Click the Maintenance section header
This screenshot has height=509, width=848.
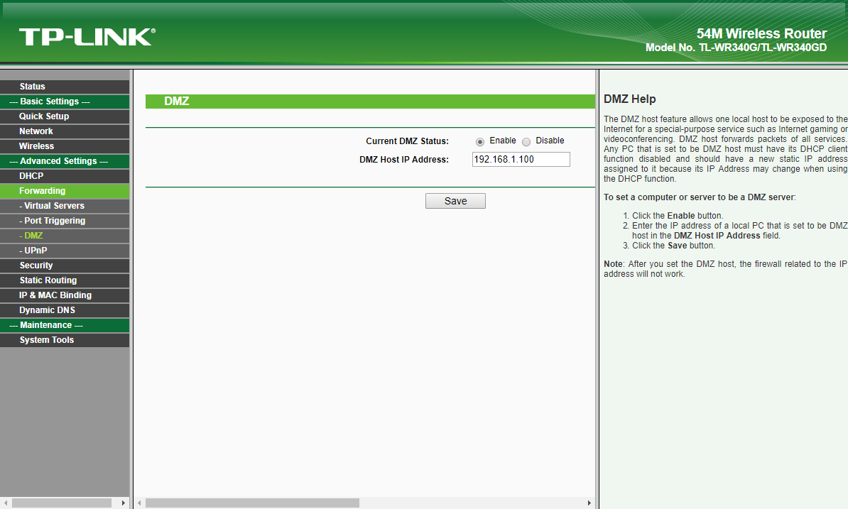coord(65,325)
